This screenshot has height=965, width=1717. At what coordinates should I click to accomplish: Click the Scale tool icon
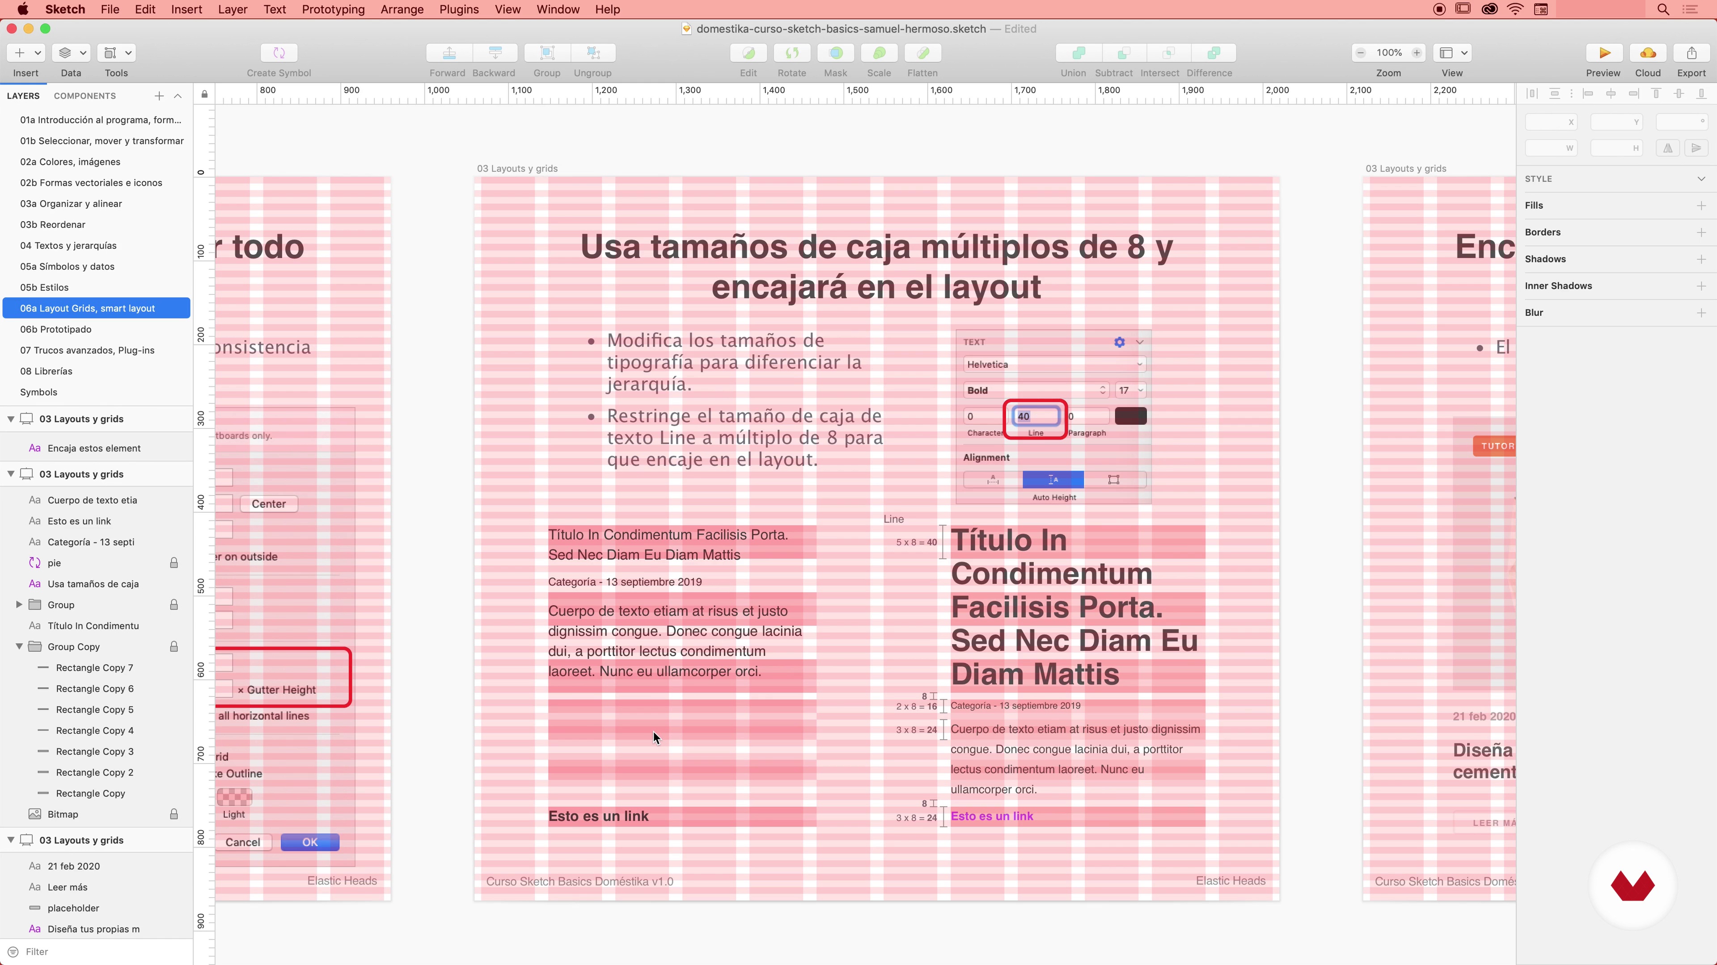coord(879,53)
